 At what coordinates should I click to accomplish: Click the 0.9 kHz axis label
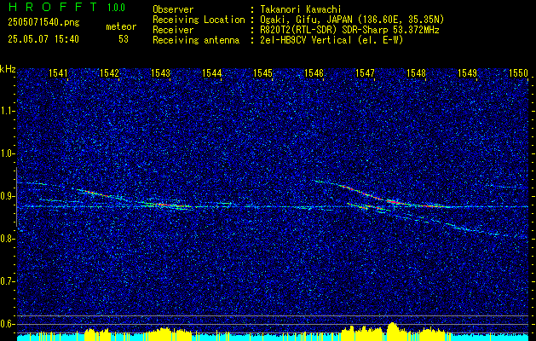8,196
